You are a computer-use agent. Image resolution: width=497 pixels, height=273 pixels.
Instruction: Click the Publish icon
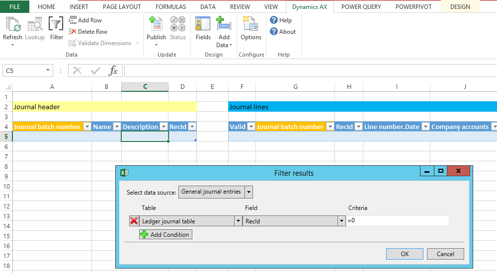point(156,26)
